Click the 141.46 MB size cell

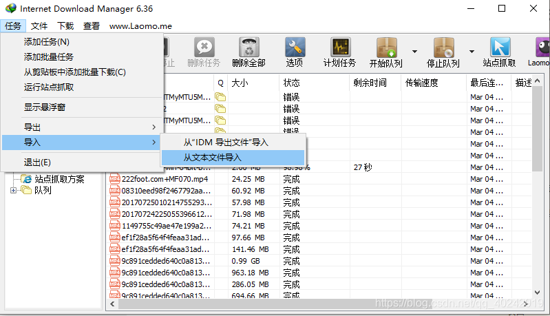250,249
